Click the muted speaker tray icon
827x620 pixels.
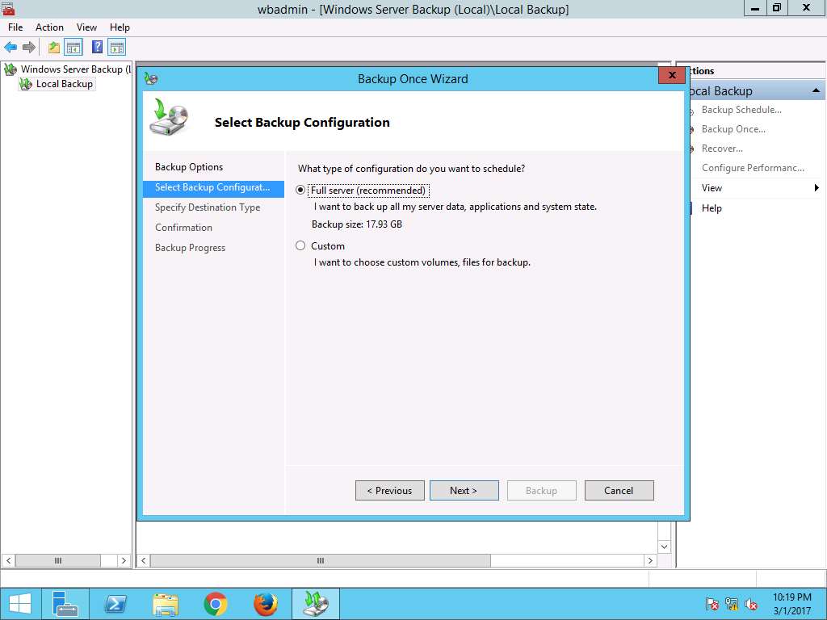coord(751,604)
